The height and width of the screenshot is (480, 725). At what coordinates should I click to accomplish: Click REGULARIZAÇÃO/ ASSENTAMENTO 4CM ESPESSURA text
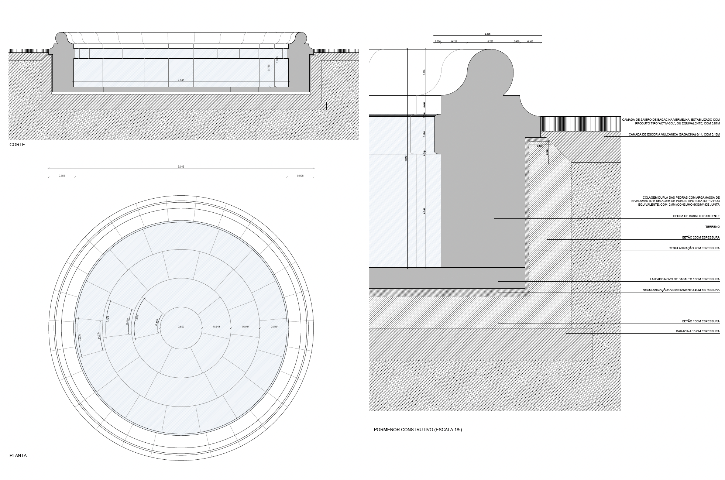coord(681,290)
